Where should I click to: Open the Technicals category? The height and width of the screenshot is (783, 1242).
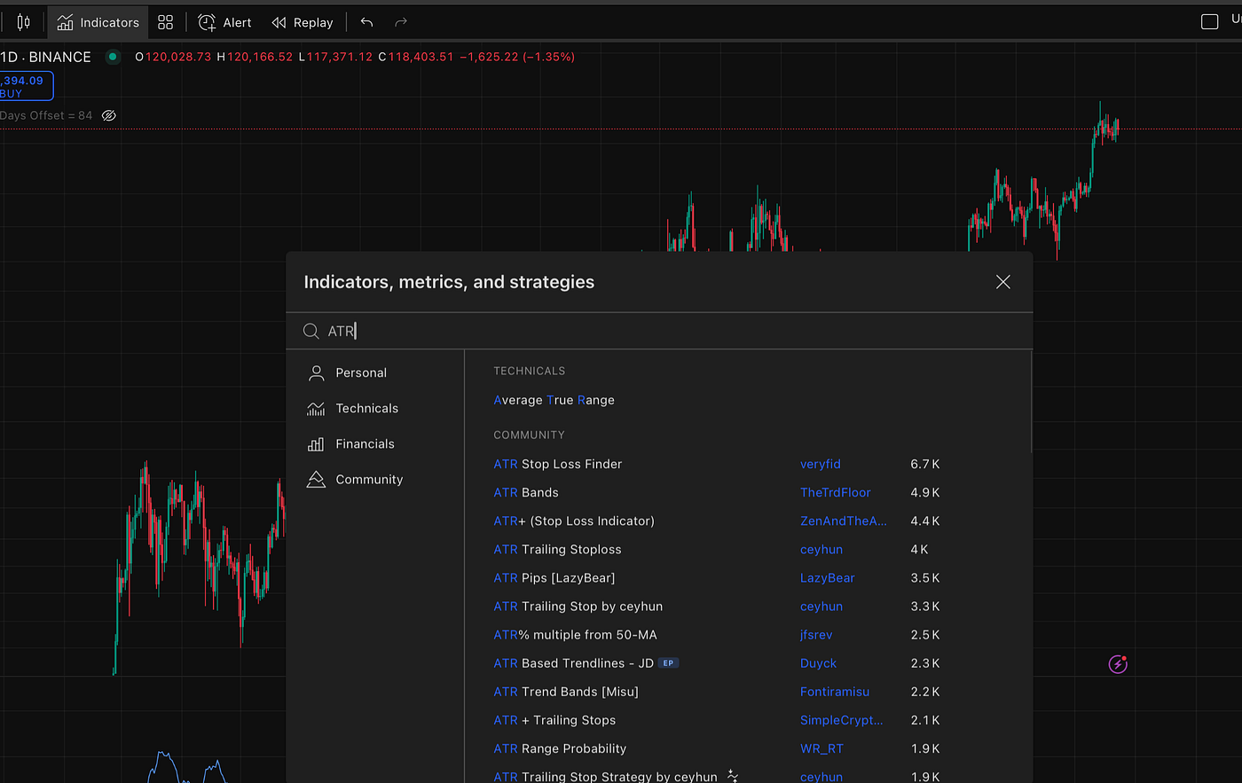click(x=366, y=408)
